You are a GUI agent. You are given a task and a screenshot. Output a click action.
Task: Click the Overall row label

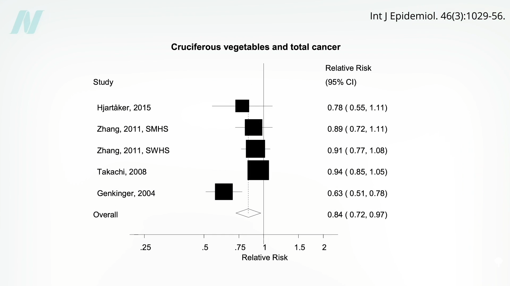(105, 215)
